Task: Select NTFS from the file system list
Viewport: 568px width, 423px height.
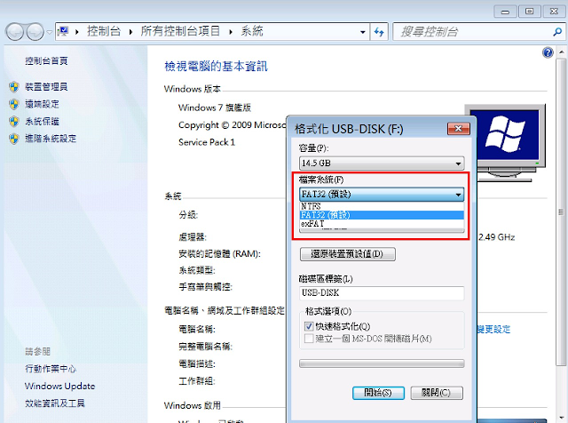Action: click(x=382, y=206)
